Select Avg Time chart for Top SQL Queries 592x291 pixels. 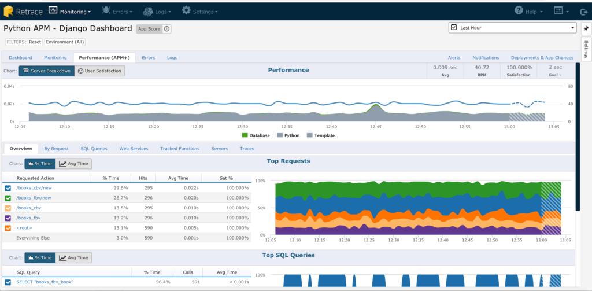[73, 258]
